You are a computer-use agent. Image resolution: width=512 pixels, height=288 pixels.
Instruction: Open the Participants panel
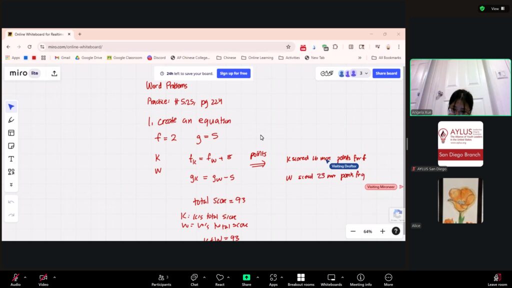[x=160, y=279]
